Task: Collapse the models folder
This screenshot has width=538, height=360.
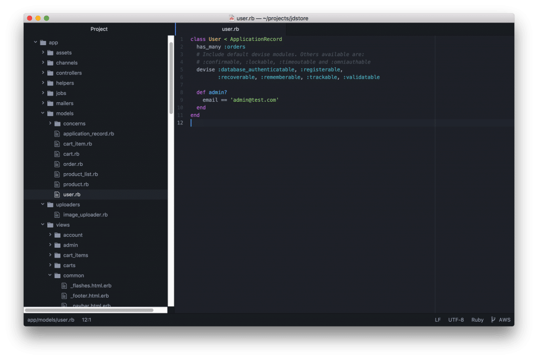Action: pos(43,113)
